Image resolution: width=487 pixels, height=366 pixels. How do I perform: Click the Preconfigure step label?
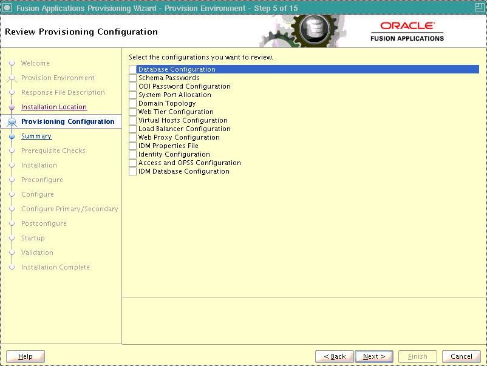[42, 180]
